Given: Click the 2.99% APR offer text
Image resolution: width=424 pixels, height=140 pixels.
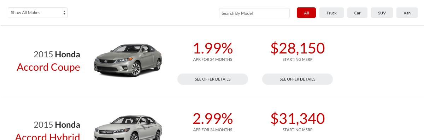Looking at the screenshot, I should (x=213, y=119).
